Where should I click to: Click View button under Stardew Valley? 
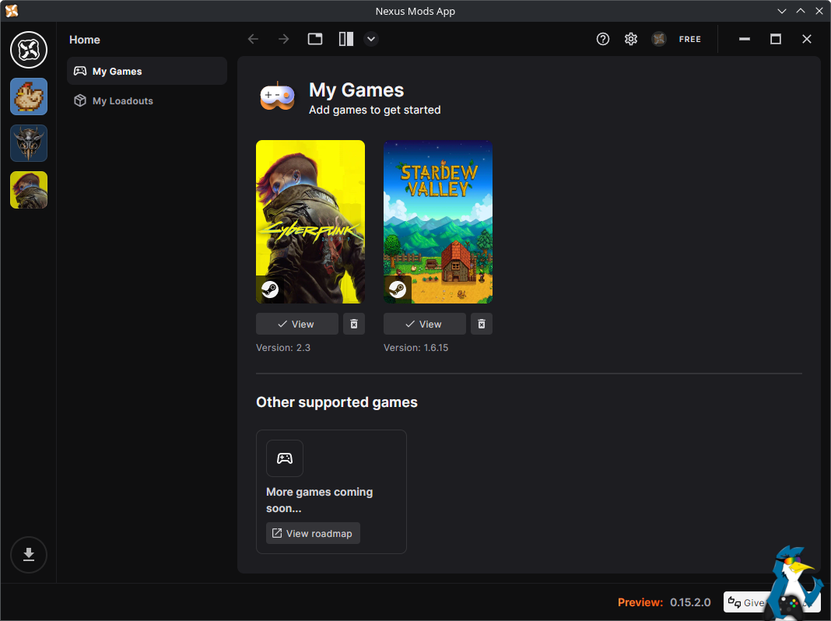[425, 324]
